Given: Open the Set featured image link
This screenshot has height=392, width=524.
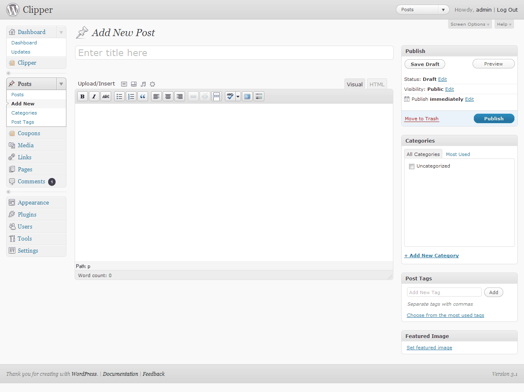Looking at the screenshot, I should click(429, 348).
